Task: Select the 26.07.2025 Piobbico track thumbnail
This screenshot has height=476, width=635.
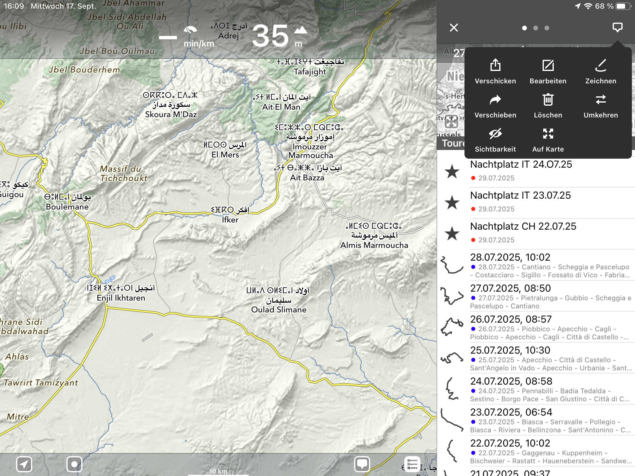Action: click(451, 327)
